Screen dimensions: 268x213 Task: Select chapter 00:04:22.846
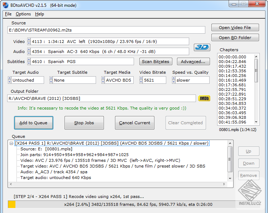tap(232, 62)
